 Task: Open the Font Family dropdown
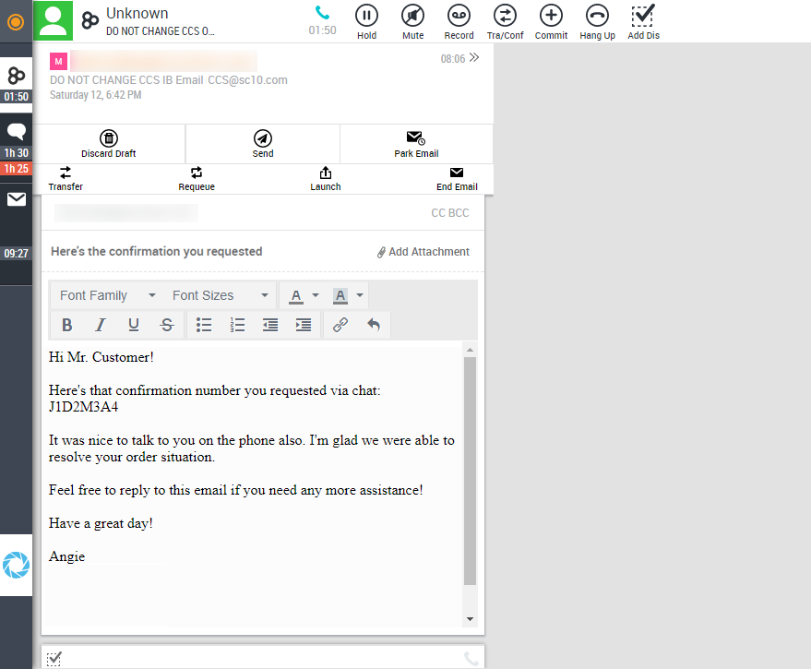pos(107,295)
